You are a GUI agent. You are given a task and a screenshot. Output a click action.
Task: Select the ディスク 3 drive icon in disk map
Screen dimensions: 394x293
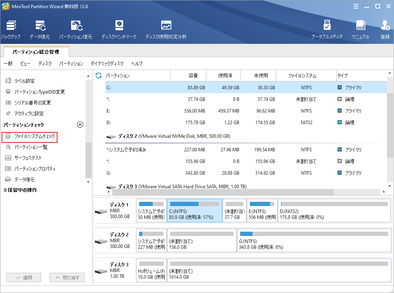click(101, 271)
